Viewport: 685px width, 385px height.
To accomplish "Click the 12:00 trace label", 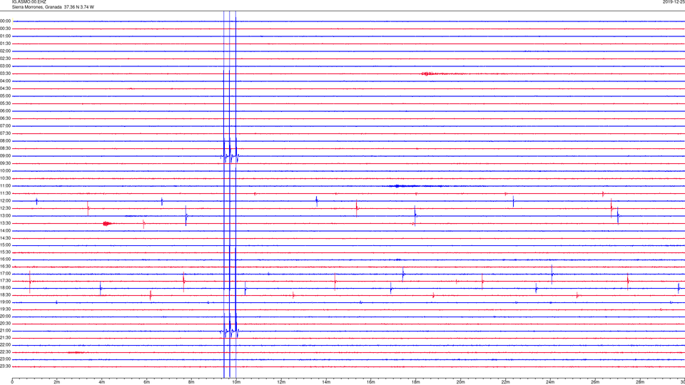I will 5,201.
